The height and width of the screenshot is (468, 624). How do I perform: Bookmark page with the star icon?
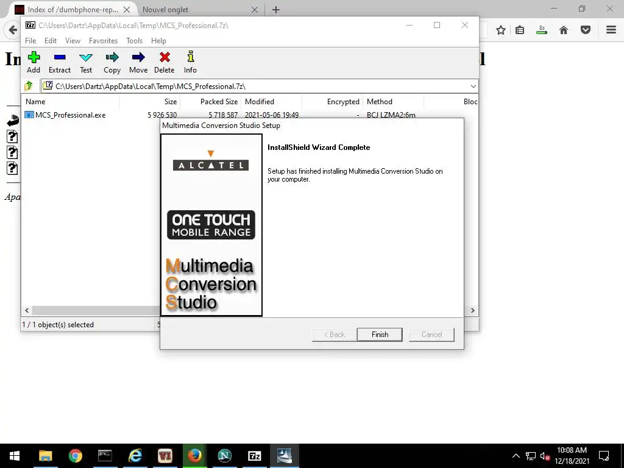tap(501, 30)
